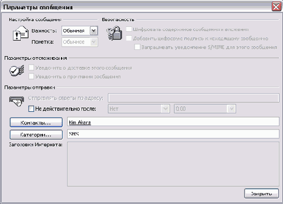Toggle the request S/MIME receipt checkbox
Viewport: 283px width, 204px height.
click(137, 47)
